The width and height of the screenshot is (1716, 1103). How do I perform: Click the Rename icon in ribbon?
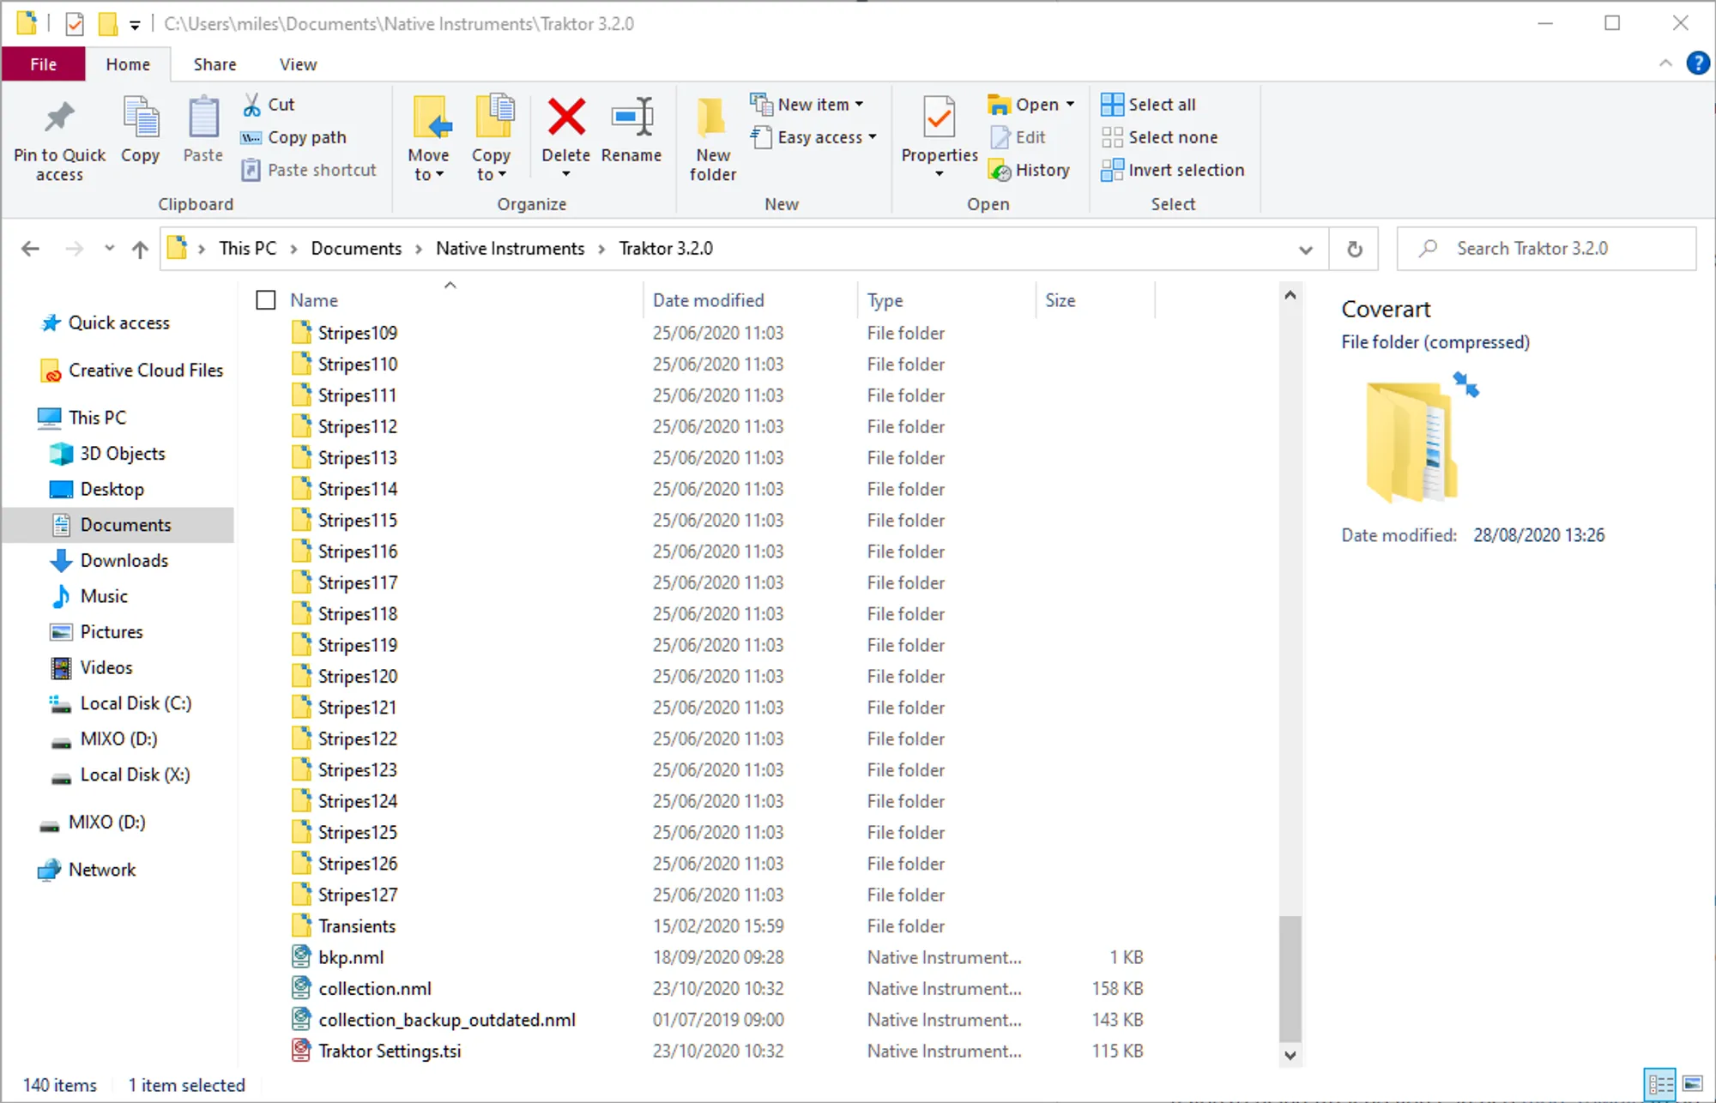[632, 118]
